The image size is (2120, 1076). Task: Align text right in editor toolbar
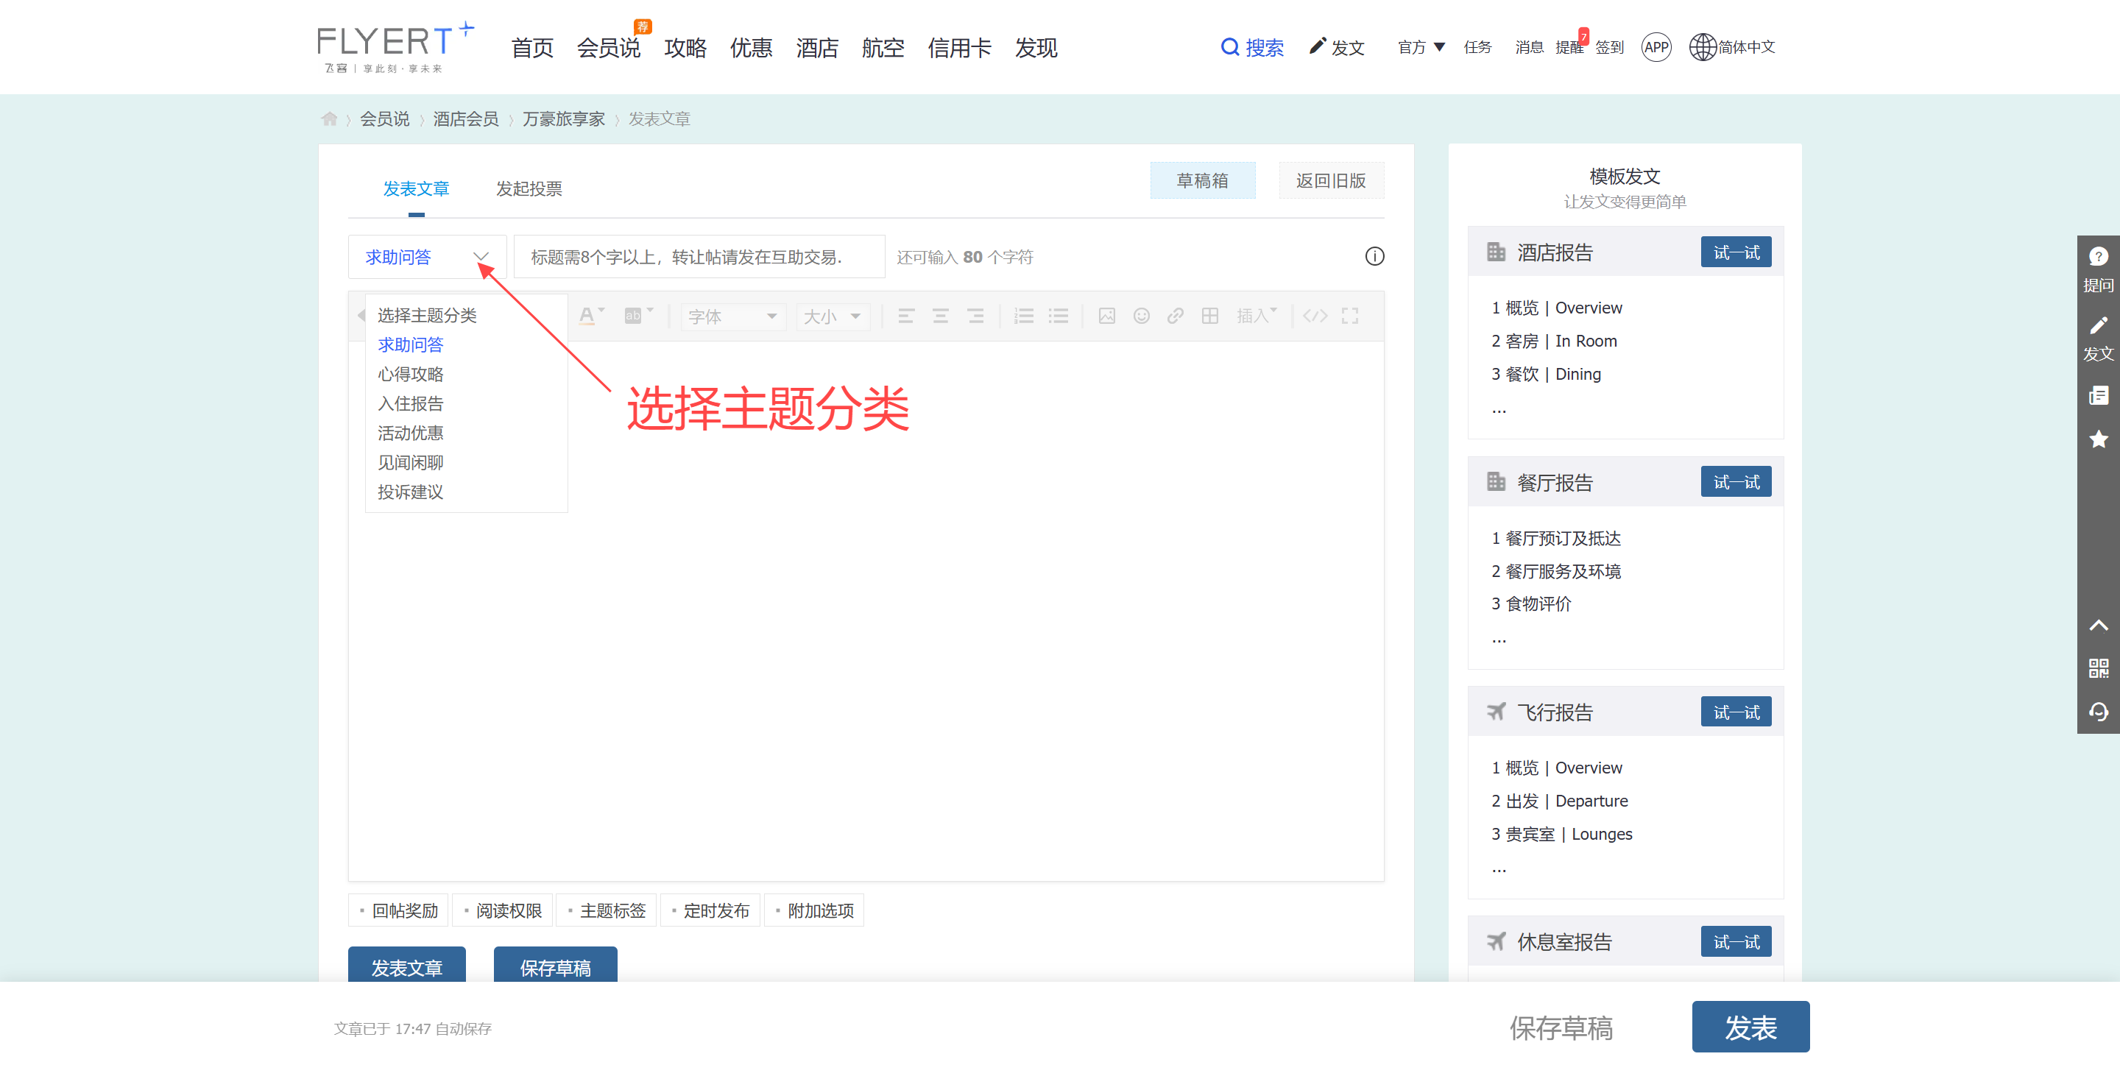tap(975, 316)
